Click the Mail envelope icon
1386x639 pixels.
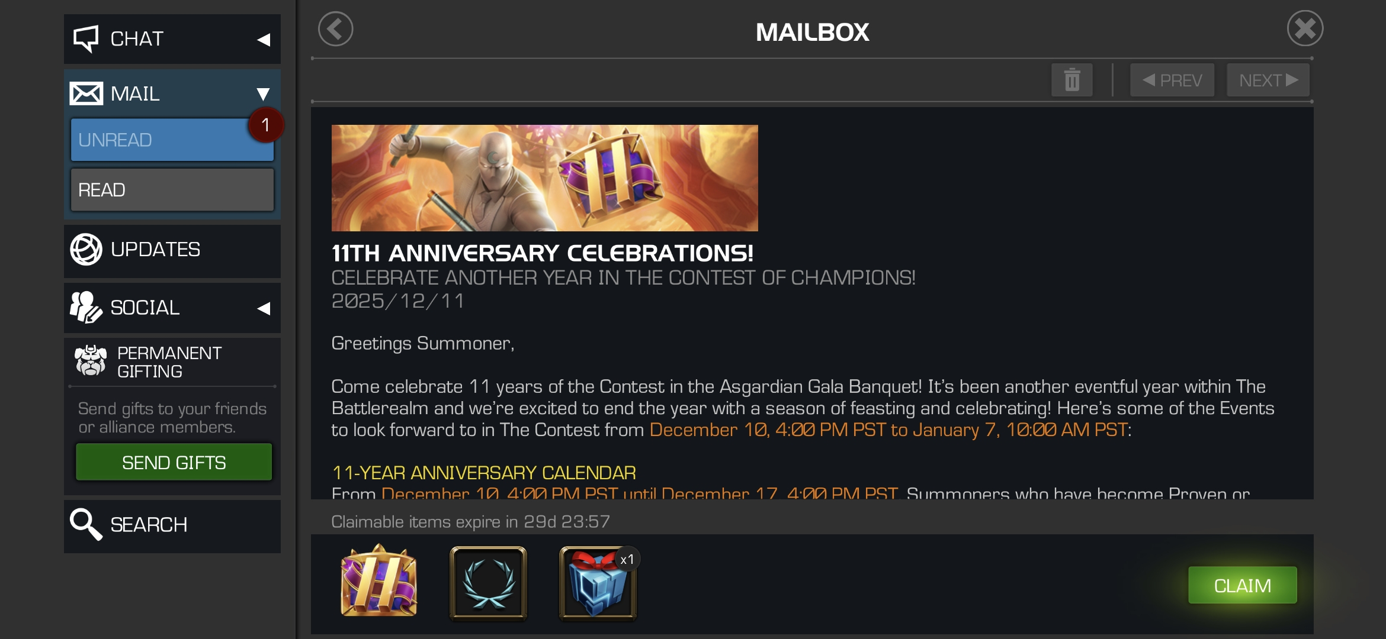(x=86, y=93)
